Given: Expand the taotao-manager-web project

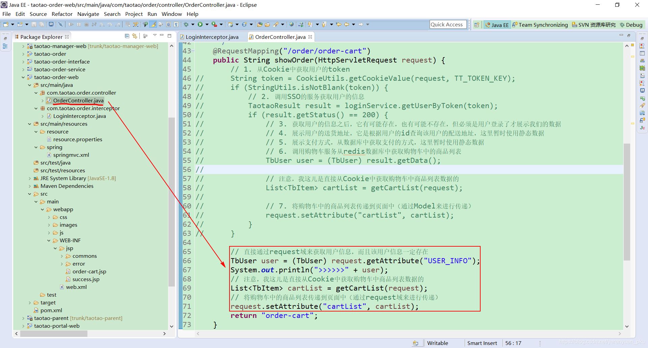Looking at the screenshot, I should click(23, 46).
